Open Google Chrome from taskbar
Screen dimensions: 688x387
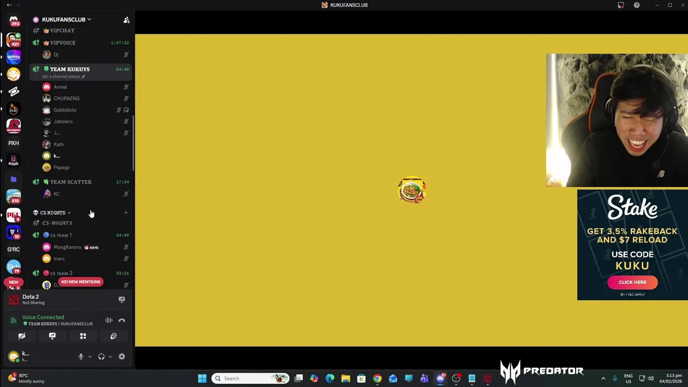click(377, 378)
